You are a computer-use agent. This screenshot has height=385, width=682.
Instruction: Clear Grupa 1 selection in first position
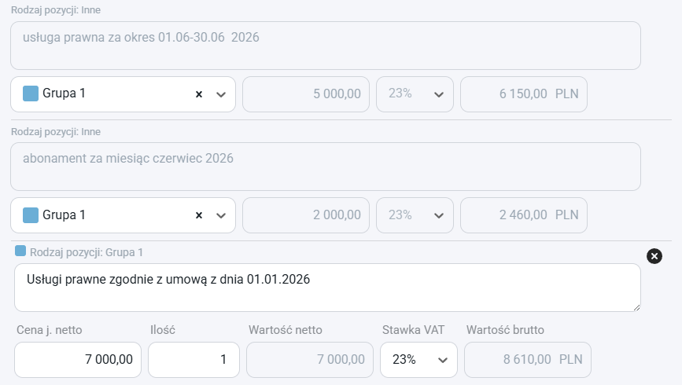[199, 94]
